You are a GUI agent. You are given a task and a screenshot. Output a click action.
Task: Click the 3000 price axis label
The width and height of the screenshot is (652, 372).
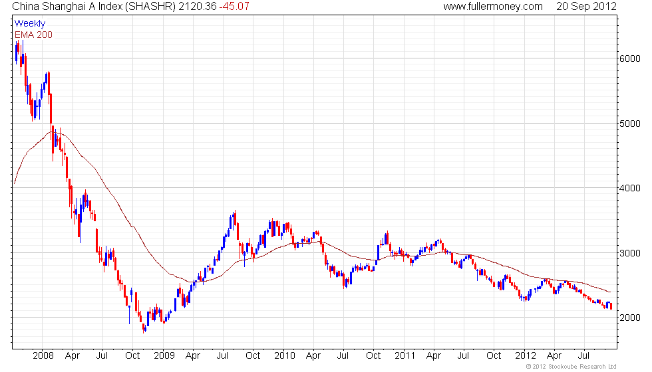tap(629, 253)
